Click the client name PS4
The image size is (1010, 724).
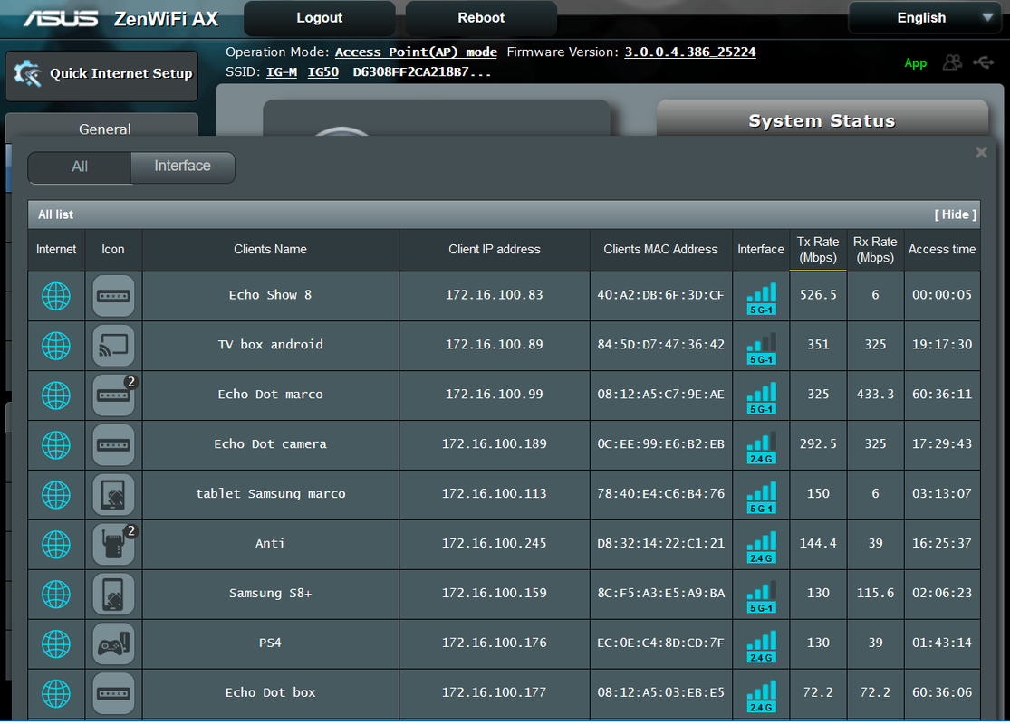point(271,643)
